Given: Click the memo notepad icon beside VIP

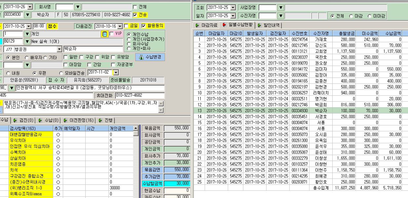Looking at the screenshot, I should (x=104, y=34).
